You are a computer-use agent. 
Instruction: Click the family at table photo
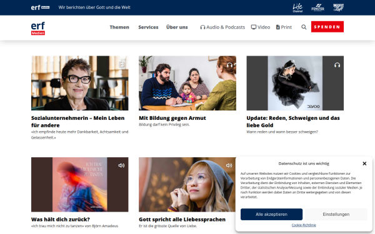coord(187,83)
